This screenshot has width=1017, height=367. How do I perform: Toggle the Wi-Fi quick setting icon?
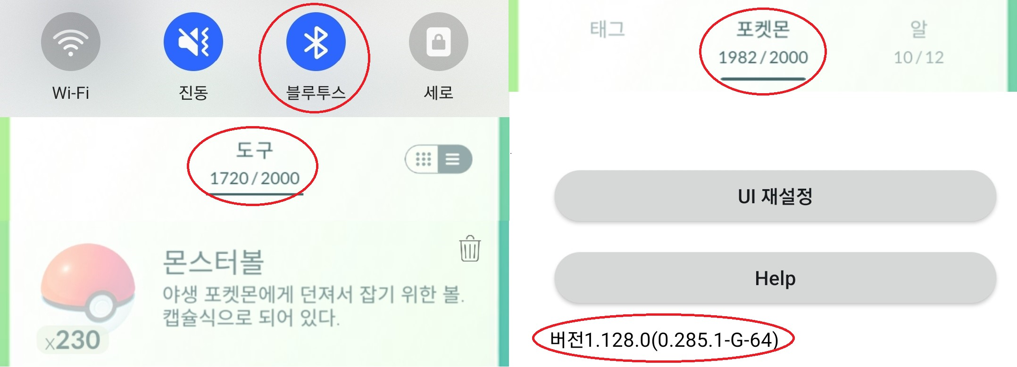(x=71, y=41)
